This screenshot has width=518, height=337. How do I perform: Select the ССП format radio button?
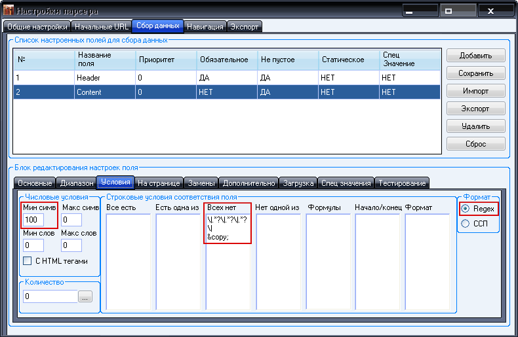[466, 224]
